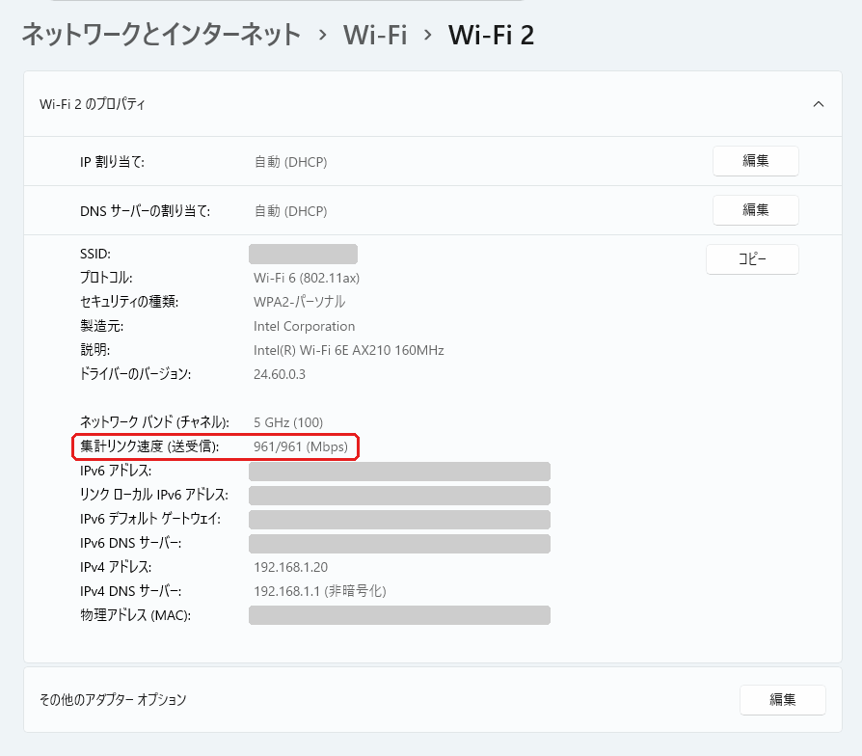Click ネットワーク バンド (チャネル): label
The width and height of the screenshot is (862, 756).
point(154,422)
